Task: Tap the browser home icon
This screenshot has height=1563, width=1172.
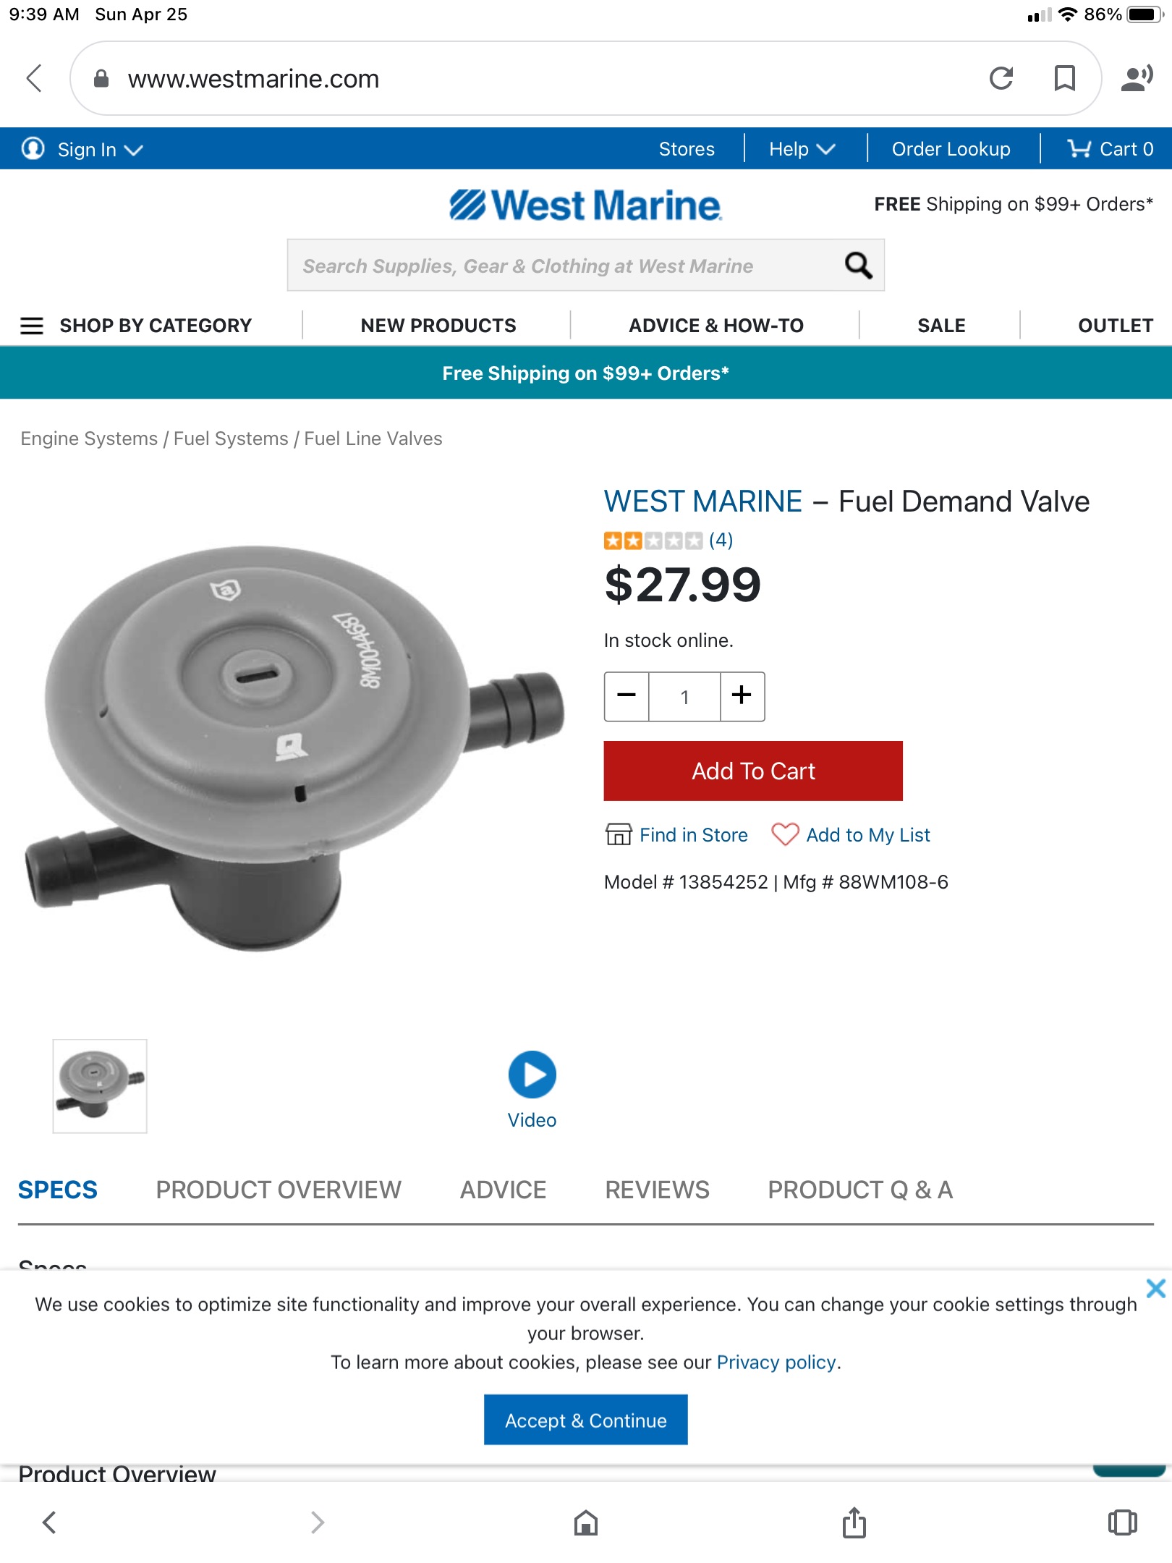Action: click(x=586, y=1522)
